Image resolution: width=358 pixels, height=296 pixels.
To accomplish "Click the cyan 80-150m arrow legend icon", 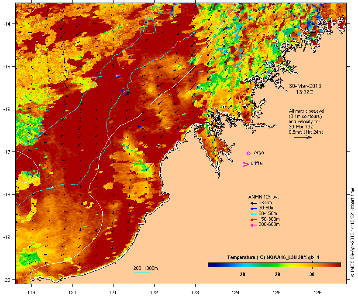I will pyautogui.click(x=253, y=214).
